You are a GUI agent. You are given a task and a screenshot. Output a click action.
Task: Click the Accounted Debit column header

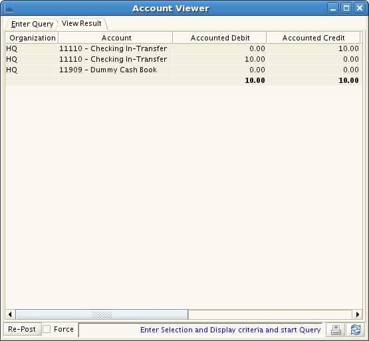[x=220, y=38]
